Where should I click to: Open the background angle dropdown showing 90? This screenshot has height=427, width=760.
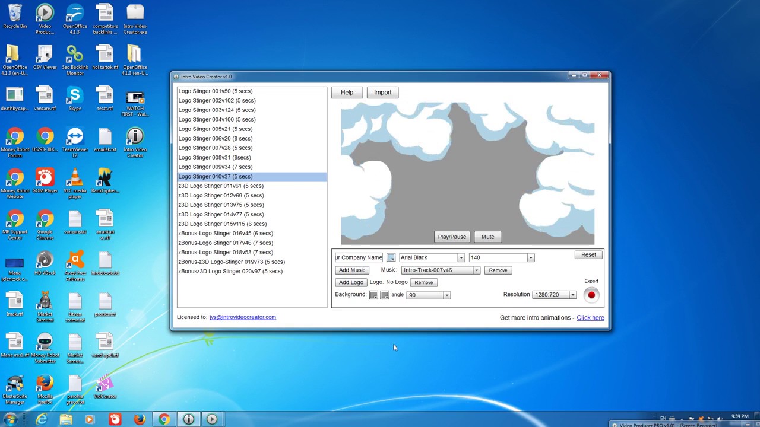coord(428,295)
